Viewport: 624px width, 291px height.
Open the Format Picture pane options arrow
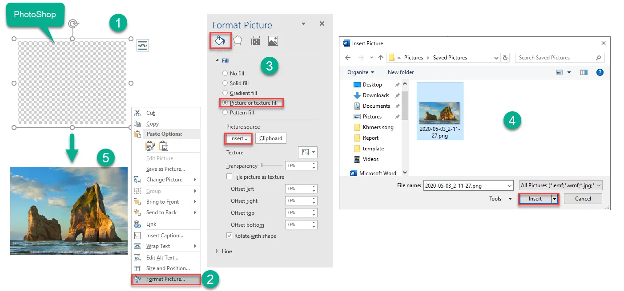[x=304, y=24]
